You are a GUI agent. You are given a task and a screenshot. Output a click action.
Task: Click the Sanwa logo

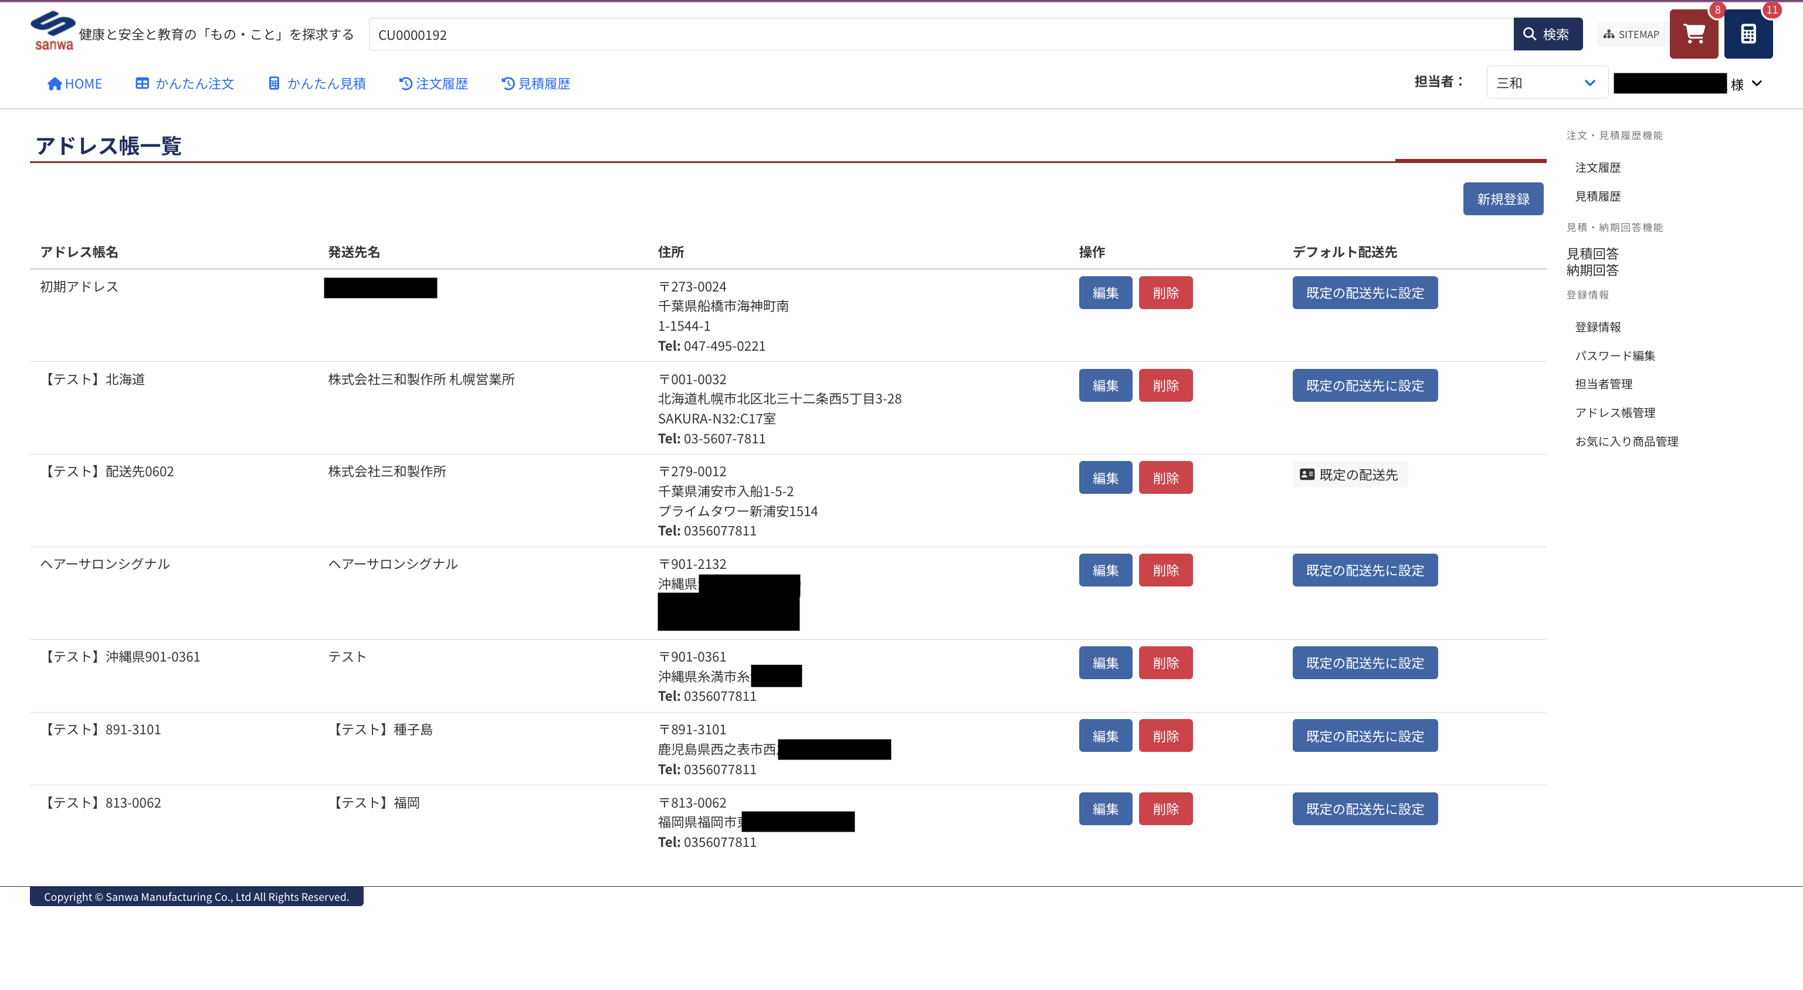pyautogui.click(x=53, y=30)
